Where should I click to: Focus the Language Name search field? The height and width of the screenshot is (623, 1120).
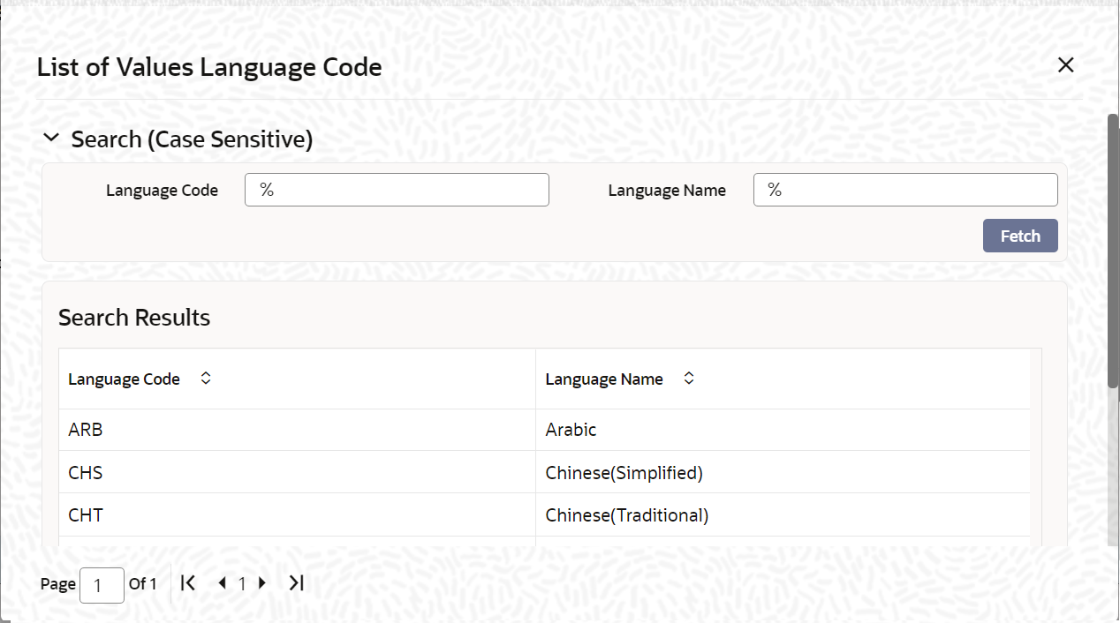904,189
